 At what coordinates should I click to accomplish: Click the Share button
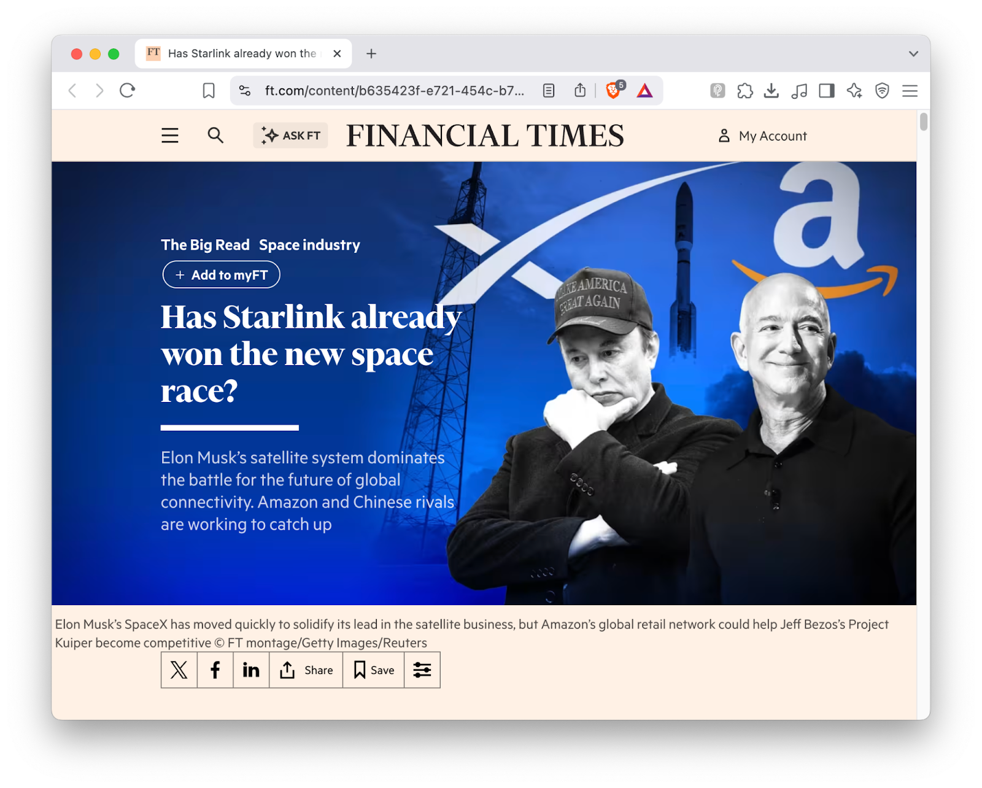(306, 670)
